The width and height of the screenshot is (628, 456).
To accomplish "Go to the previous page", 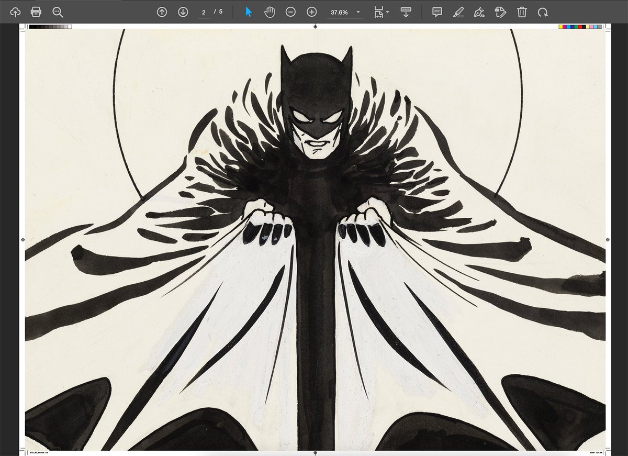I will 162,12.
